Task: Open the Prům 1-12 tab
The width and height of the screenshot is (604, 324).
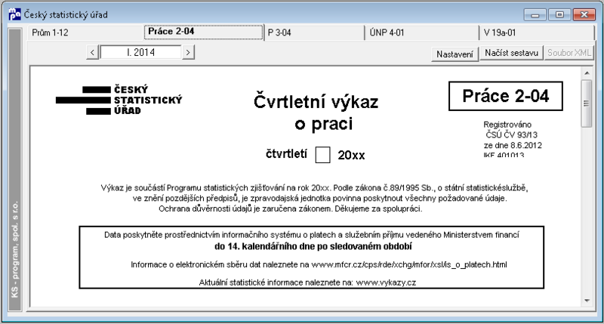Action: point(85,32)
